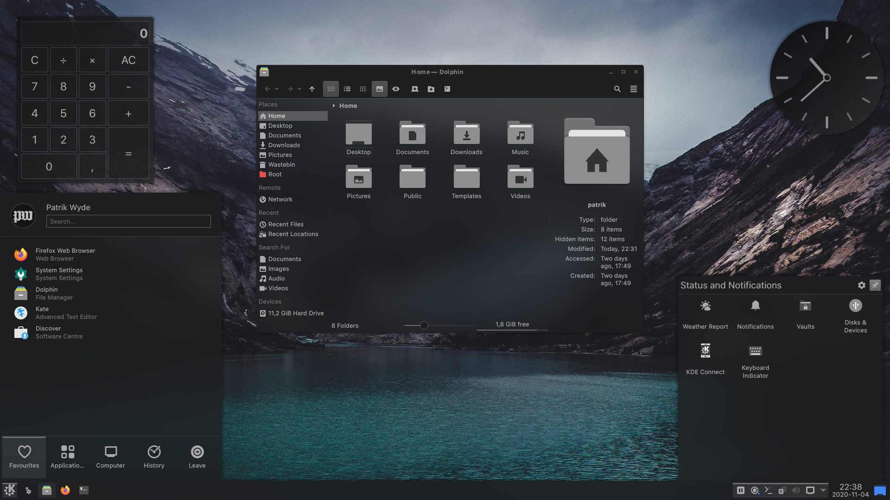Click the icon view button in Dolphin toolbar
The image size is (890, 500).
pos(331,88)
